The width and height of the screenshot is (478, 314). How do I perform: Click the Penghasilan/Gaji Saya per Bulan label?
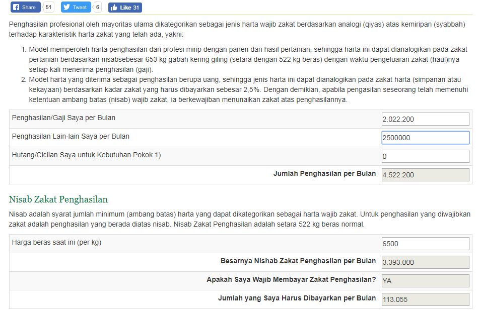63,118
